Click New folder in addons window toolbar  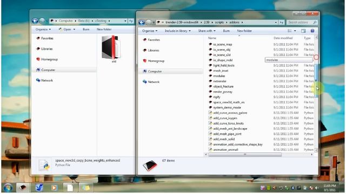click(x=244, y=31)
